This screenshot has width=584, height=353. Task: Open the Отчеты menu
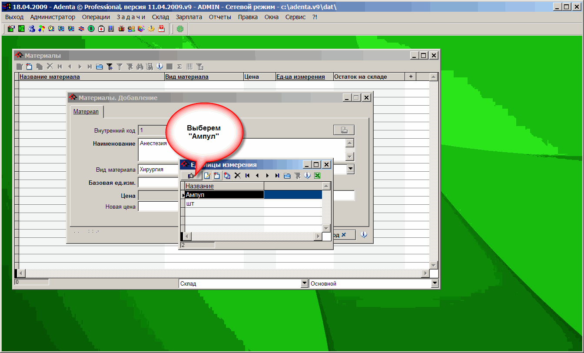click(220, 17)
